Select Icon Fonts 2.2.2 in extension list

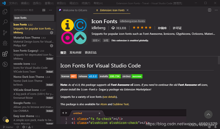click(x=33, y=28)
